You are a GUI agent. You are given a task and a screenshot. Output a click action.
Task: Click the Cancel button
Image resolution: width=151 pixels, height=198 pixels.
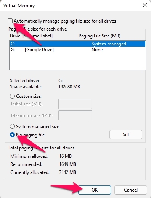point(131,190)
